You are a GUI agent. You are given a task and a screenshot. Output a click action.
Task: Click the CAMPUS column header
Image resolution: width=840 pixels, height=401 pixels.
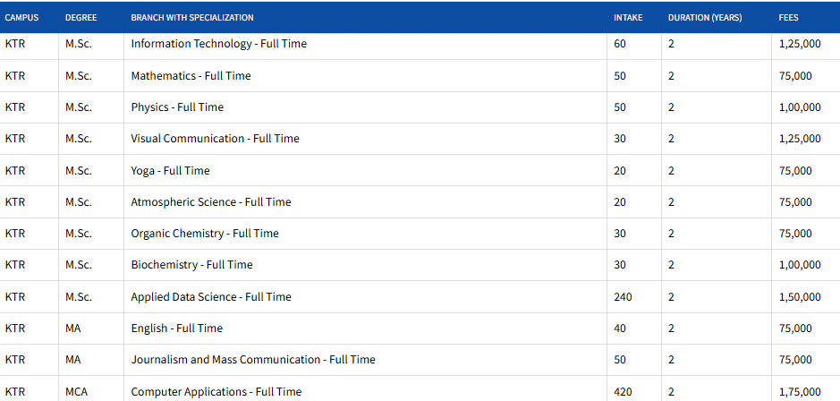tap(21, 18)
